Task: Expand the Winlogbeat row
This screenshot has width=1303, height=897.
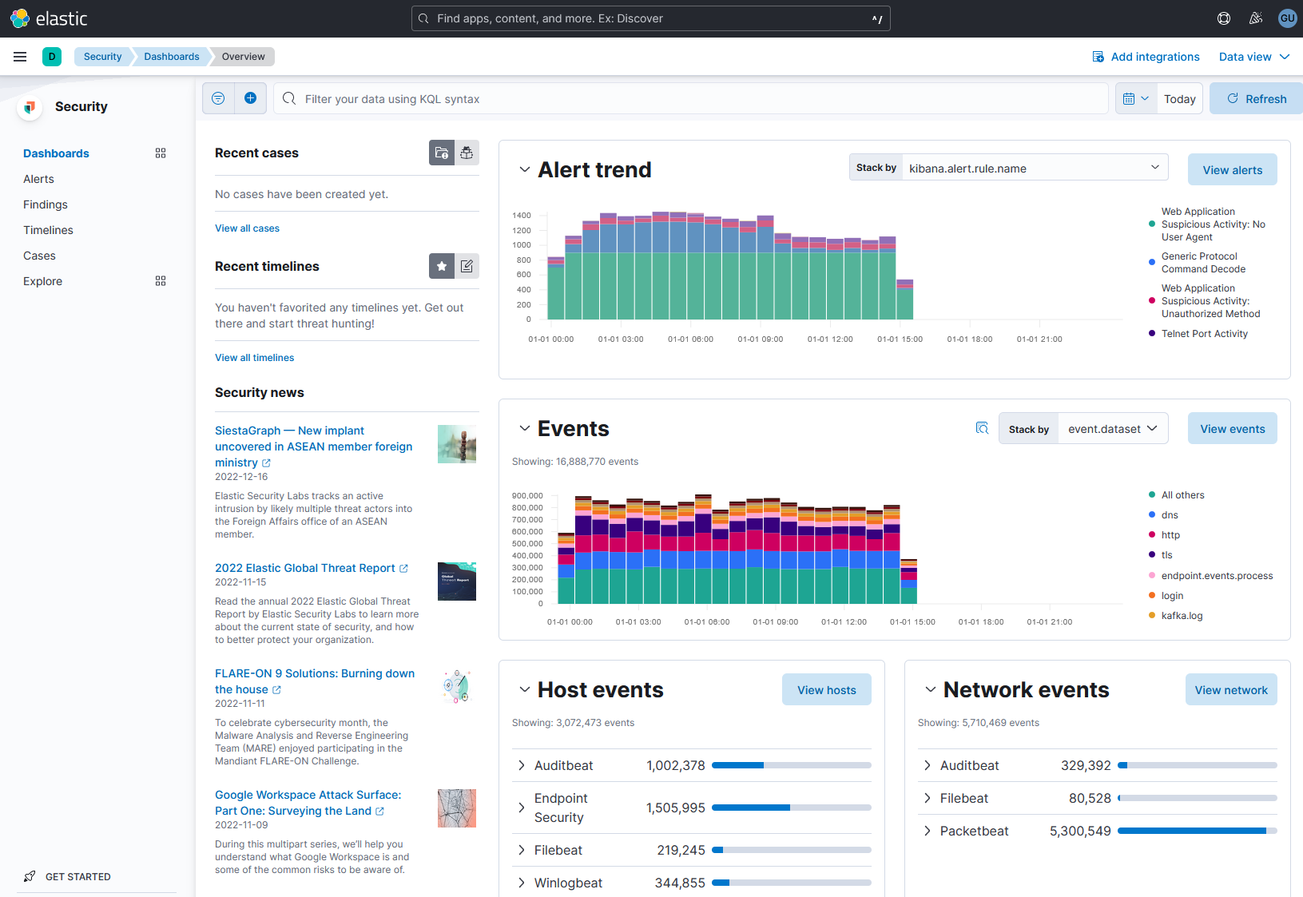Action: pyautogui.click(x=521, y=883)
